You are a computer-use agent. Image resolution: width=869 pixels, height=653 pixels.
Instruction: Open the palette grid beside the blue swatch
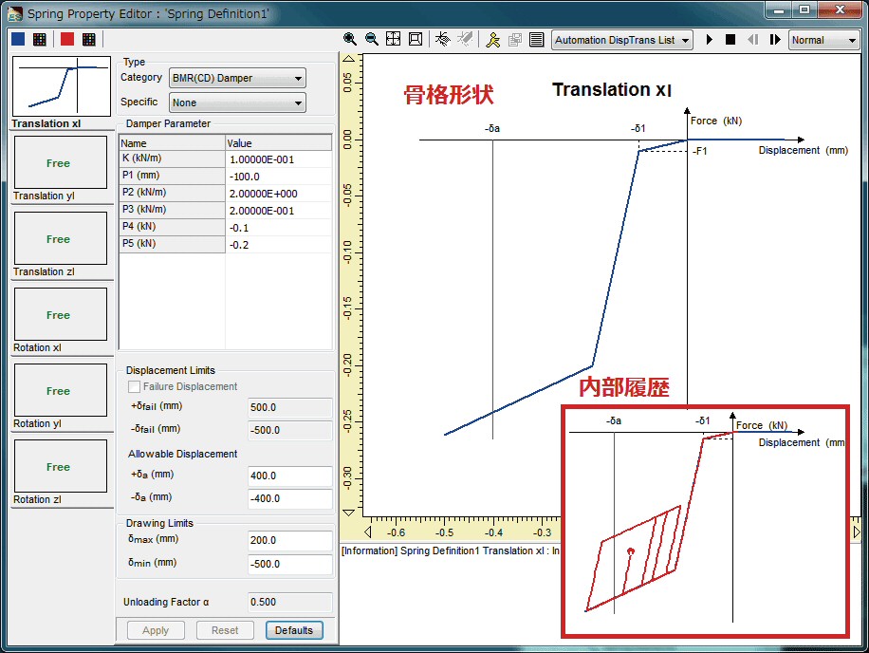pyautogui.click(x=40, y=39)
